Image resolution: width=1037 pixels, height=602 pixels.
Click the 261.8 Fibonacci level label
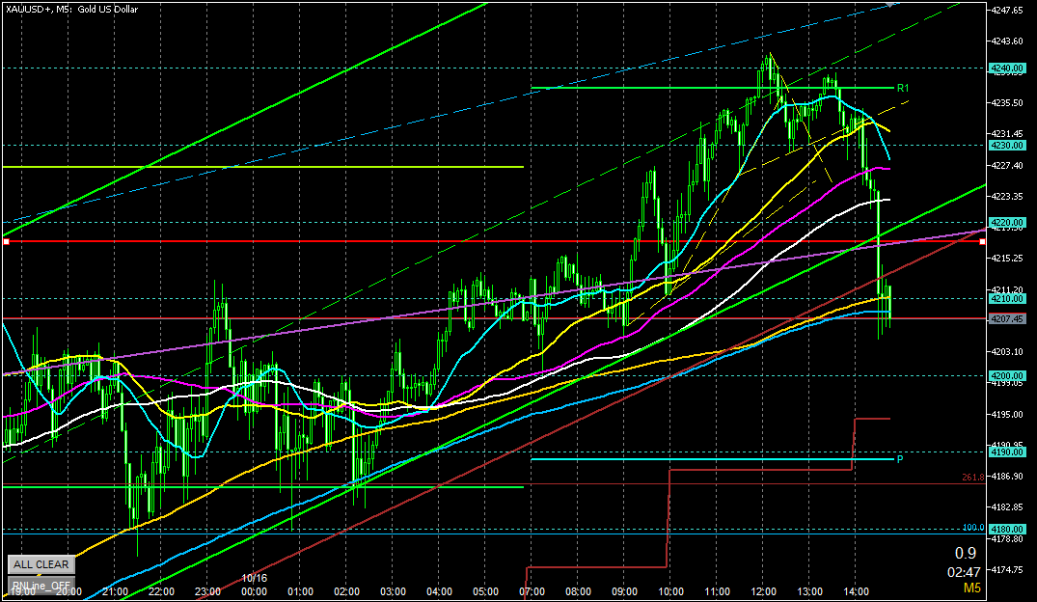click(971, 478)
